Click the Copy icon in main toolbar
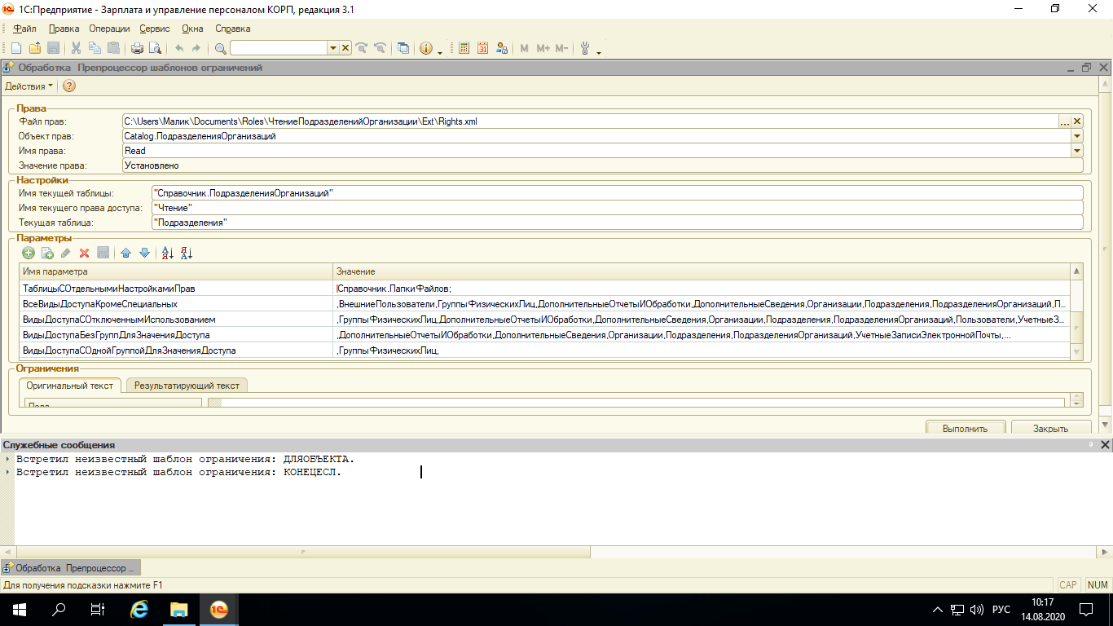The height and width of the screenshot is (626, 1113). point(95,49)
